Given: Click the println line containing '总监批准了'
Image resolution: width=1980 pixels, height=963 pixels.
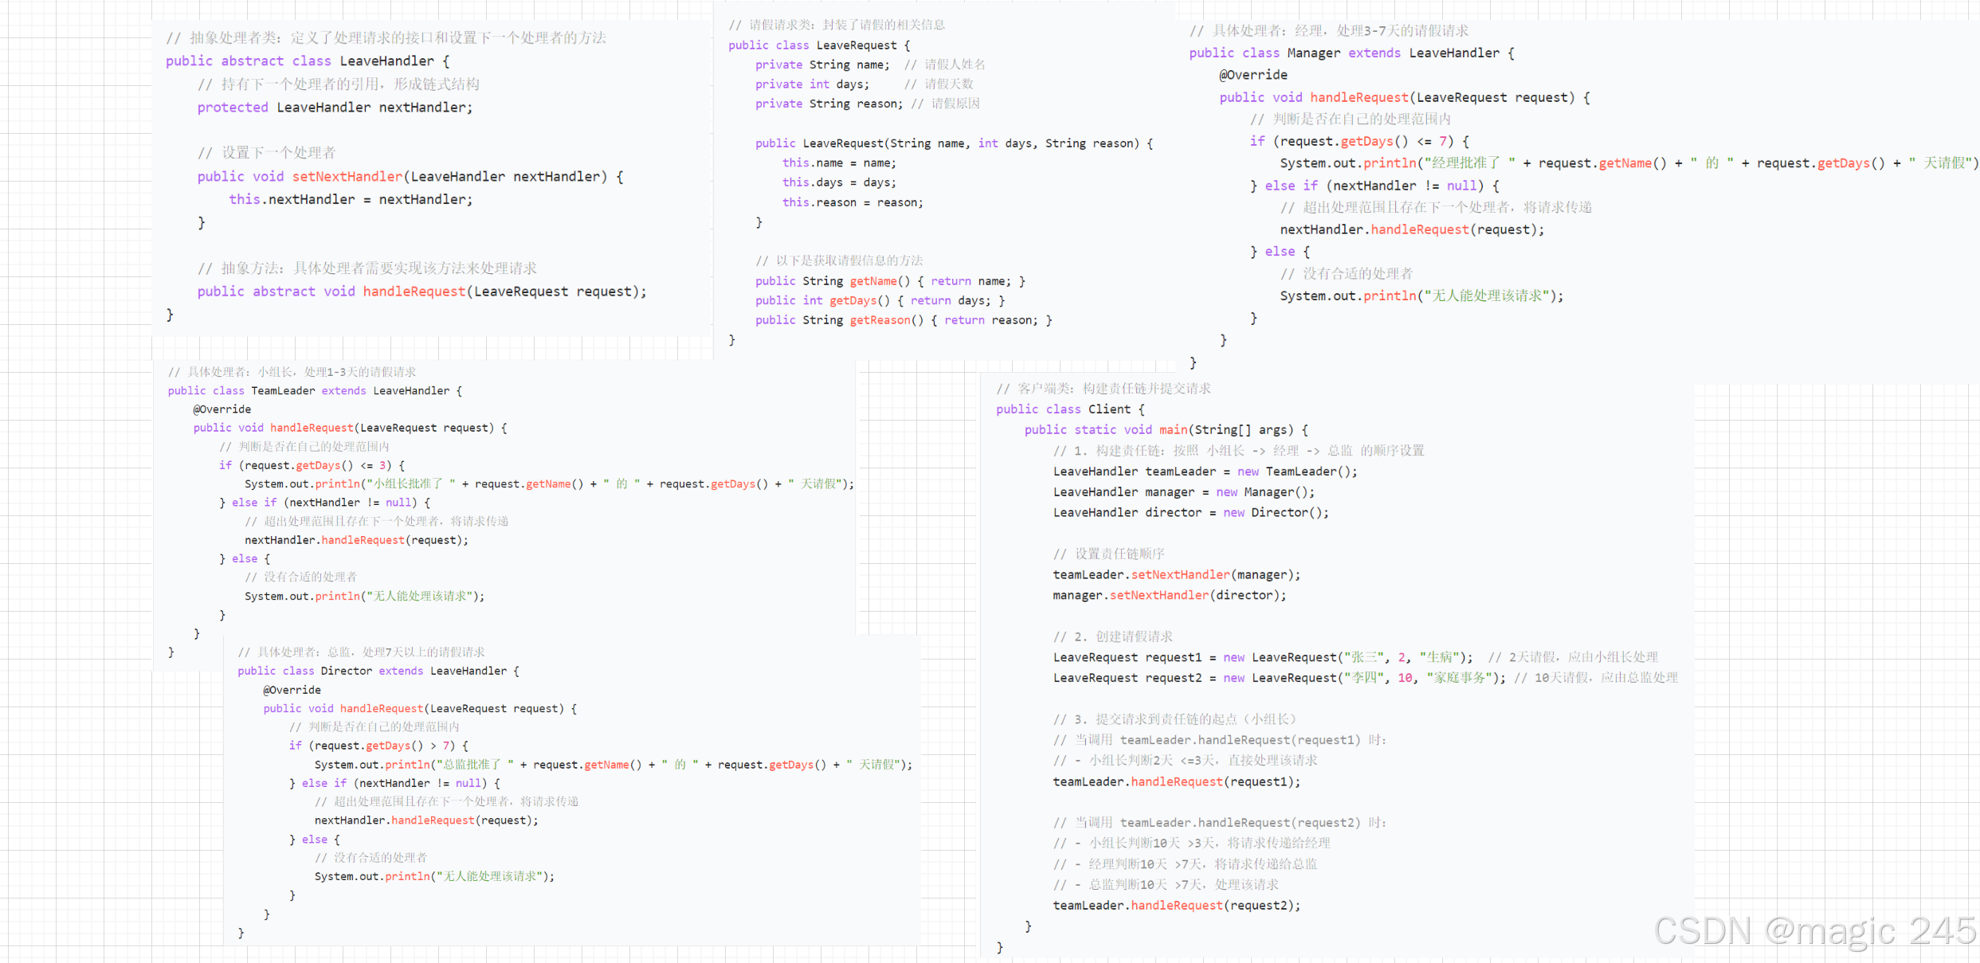Looking at the screenshot, I should tap(612, 765).
